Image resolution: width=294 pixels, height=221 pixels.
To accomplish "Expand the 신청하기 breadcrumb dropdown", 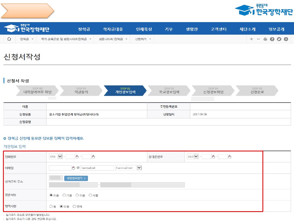I will pos(143,39).
